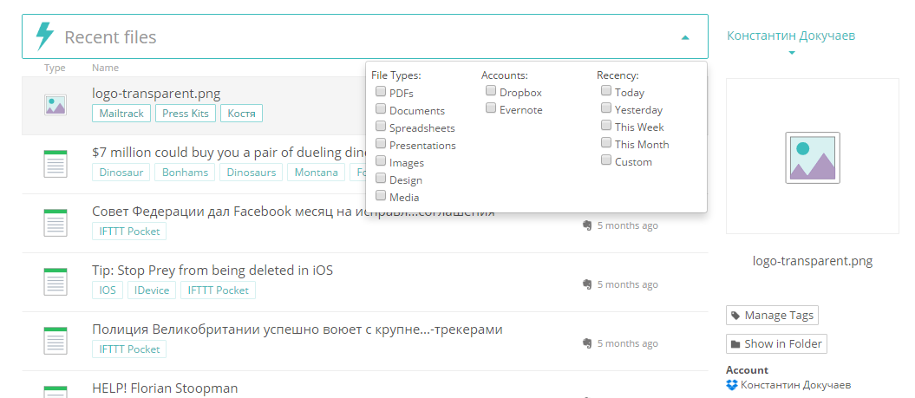Toggle the Media checkbox
Image resolution: width=915 pixels, height=398 pixels.
(x=381, y=195)
